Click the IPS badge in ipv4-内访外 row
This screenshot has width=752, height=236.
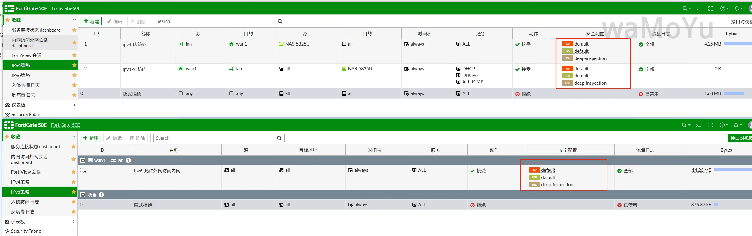[568, 51]
